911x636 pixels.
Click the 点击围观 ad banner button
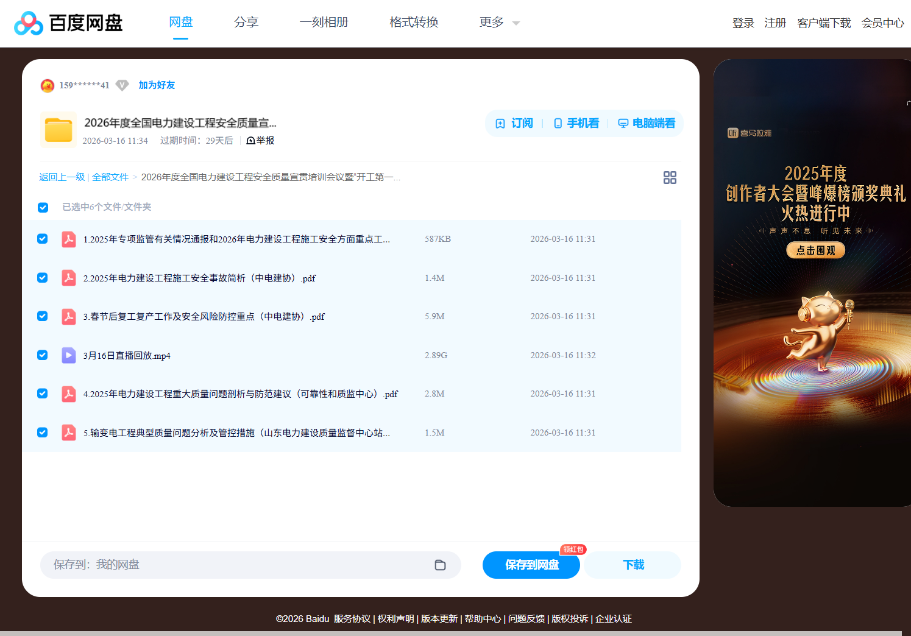[815, 250]
